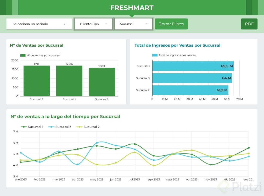Export the dashboard with the PDF button

click(249, 24)
